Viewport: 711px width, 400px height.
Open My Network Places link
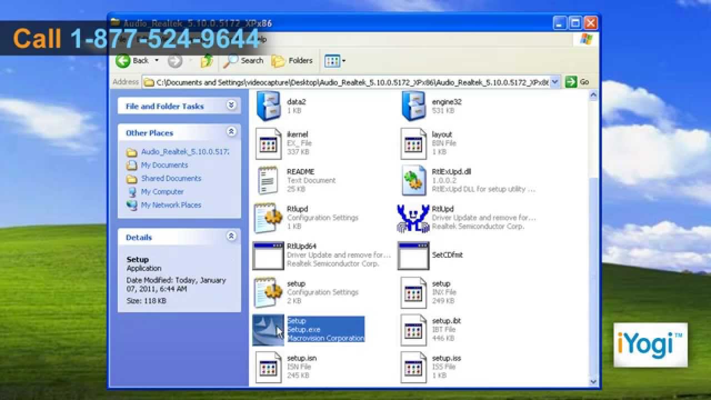tap(171, 205)
